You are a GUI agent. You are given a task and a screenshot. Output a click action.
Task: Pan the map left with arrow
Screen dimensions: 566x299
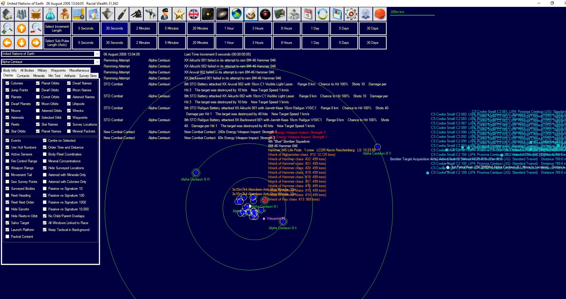pos(7,43)
